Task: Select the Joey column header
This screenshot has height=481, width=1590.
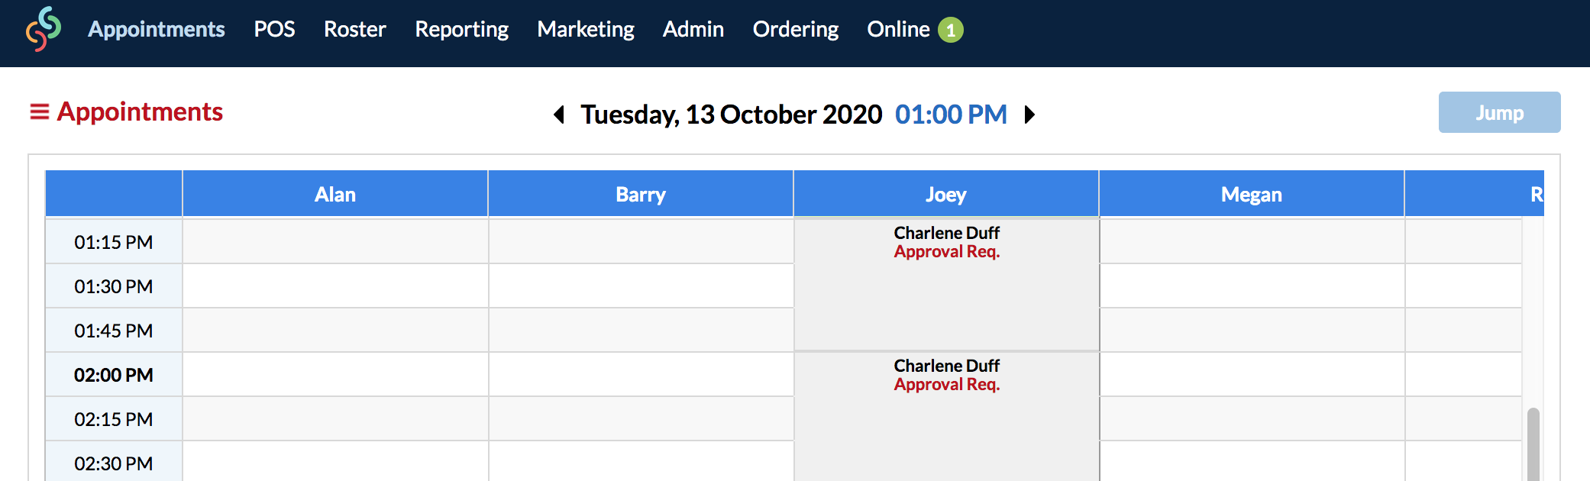Action: point(946,194)
